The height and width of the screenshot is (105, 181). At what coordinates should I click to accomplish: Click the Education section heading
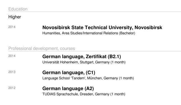pyautogui.click(x=18, y=9)
